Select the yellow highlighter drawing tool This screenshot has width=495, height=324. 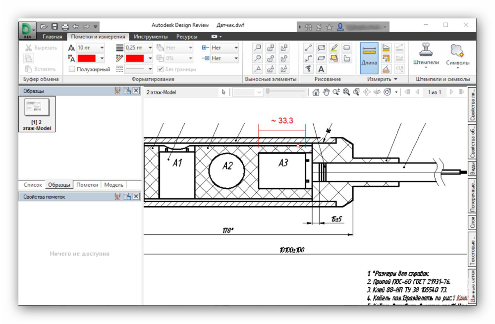[x=334, y=48]
